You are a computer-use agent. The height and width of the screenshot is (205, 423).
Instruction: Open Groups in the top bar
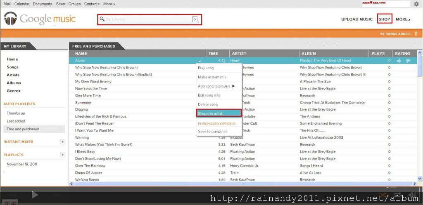(74, 4)
